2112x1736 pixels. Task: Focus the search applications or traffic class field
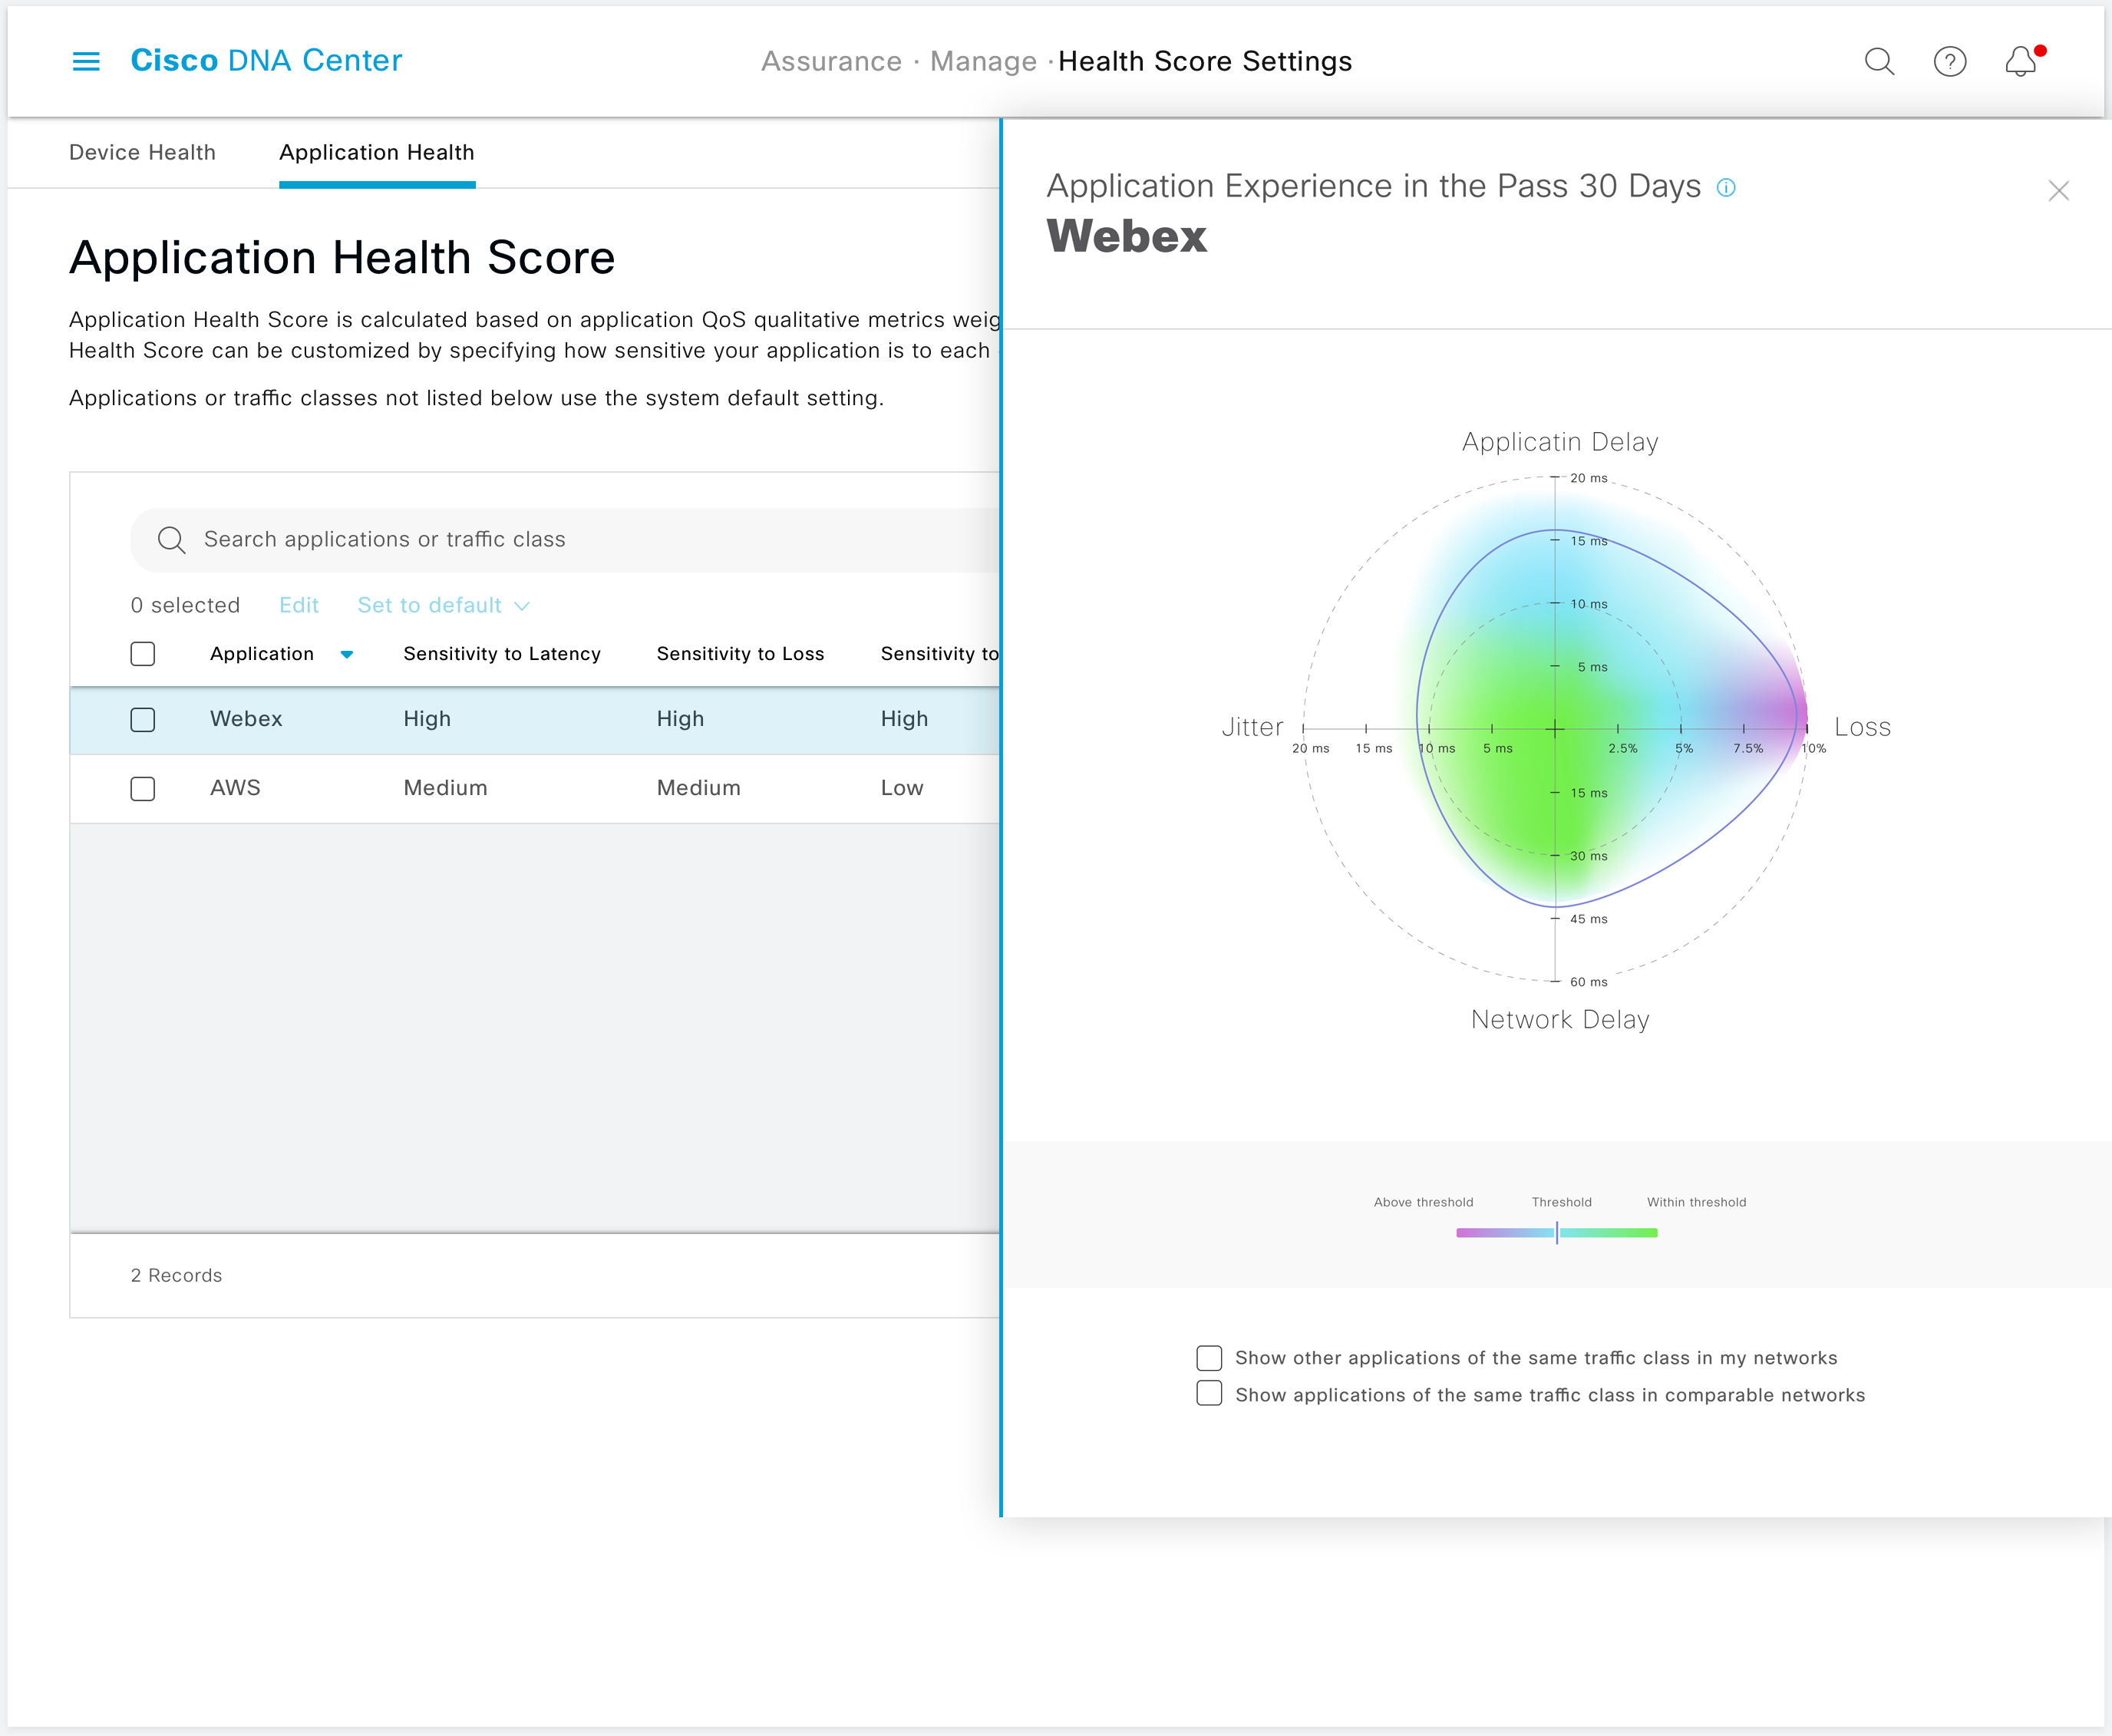565,540
